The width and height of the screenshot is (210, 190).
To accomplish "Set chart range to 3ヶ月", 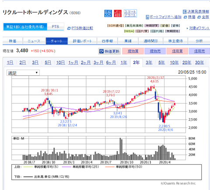I will pos(98,63).
